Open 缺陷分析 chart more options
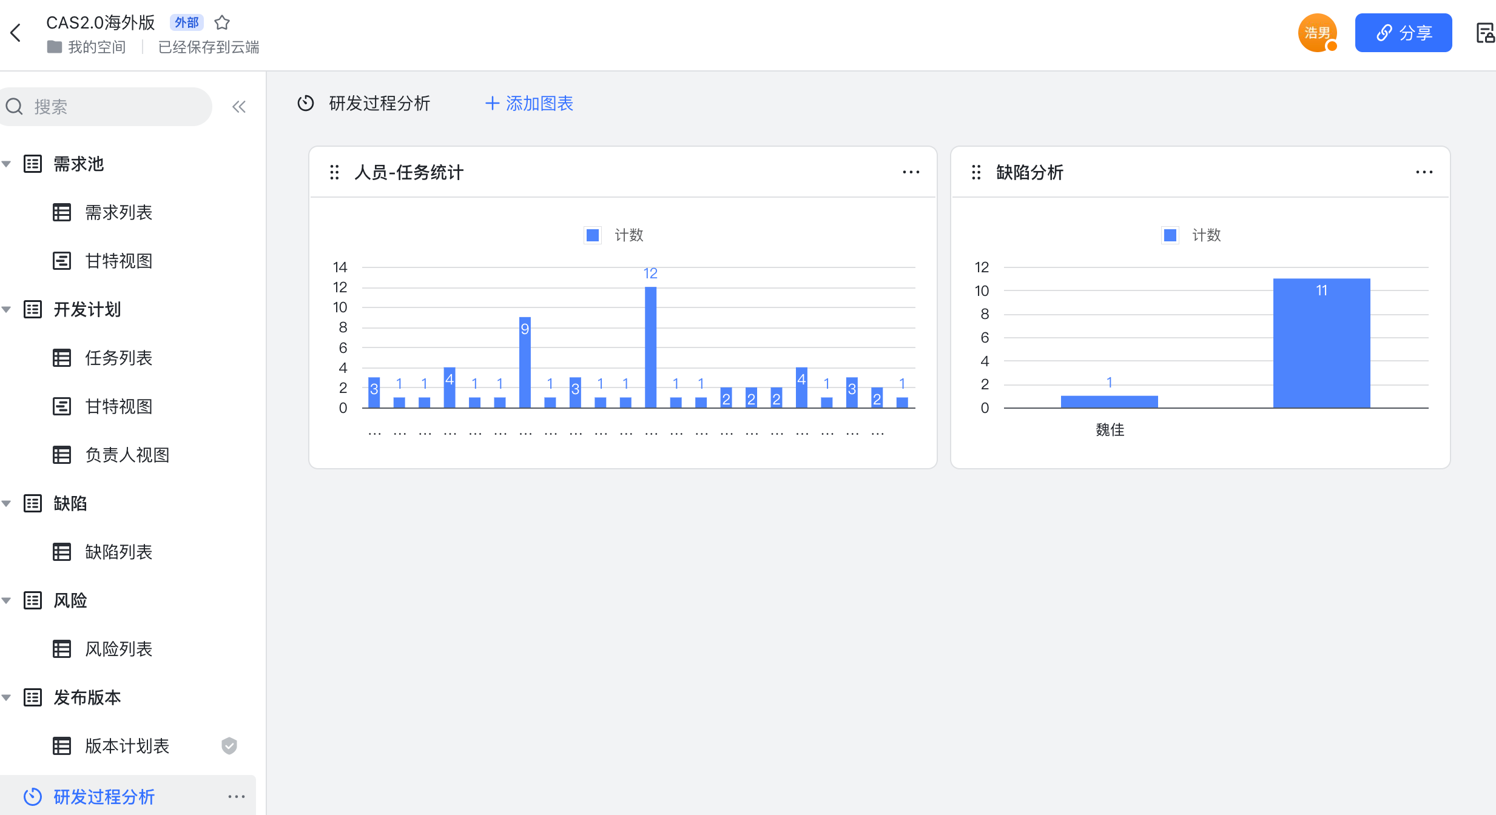Viewport: 1496px width, 815px height. (1424, 172)
